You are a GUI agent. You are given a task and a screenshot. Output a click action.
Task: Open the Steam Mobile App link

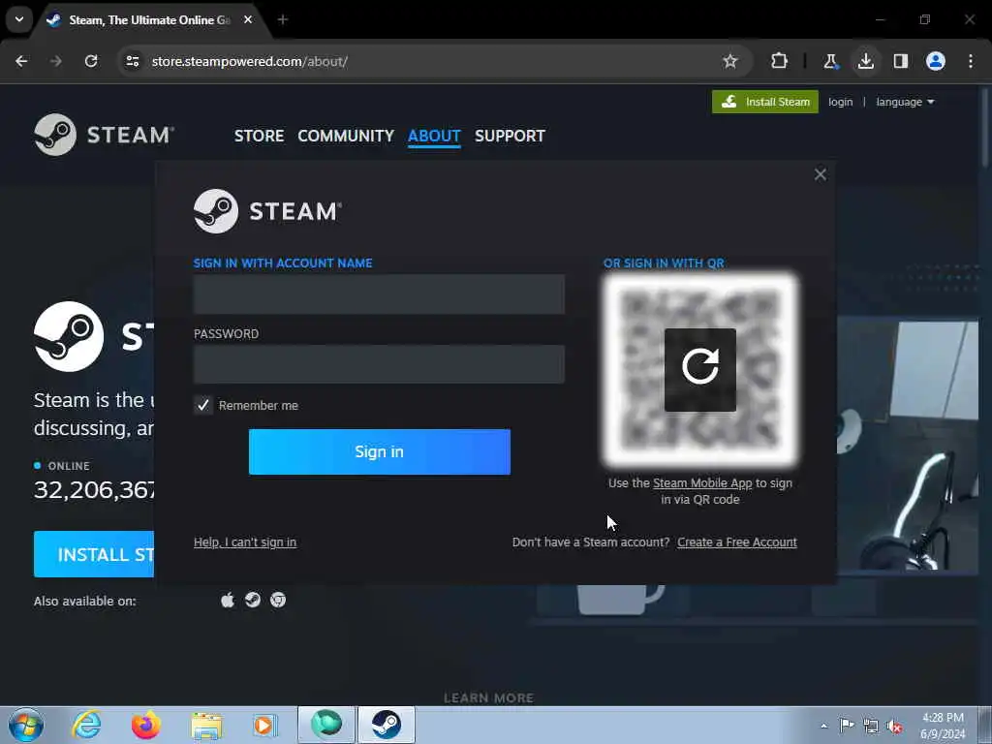tap(702, 482)
